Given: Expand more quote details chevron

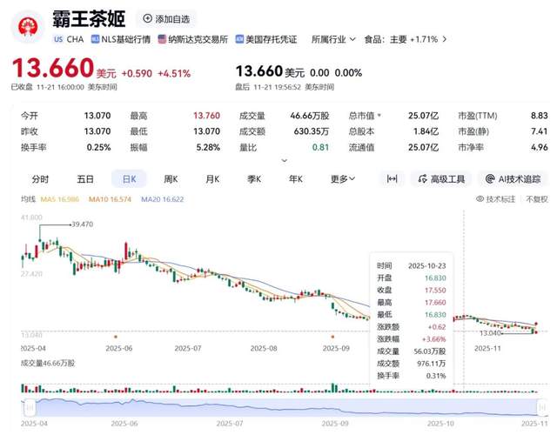Looking at the screenshot, I should coord(285,161).
